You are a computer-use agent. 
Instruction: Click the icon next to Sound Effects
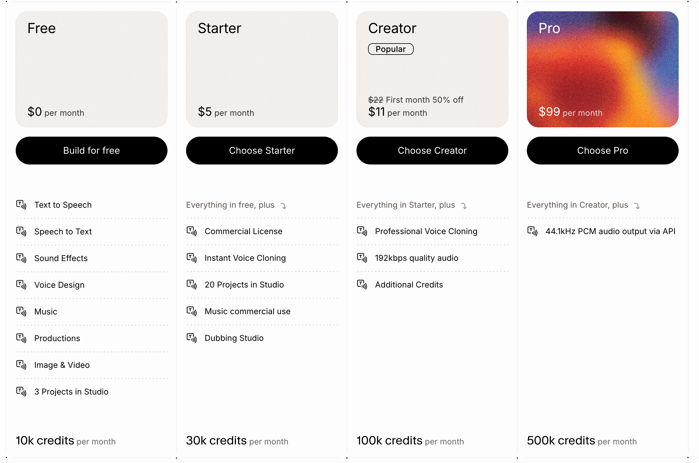point(21,258)
